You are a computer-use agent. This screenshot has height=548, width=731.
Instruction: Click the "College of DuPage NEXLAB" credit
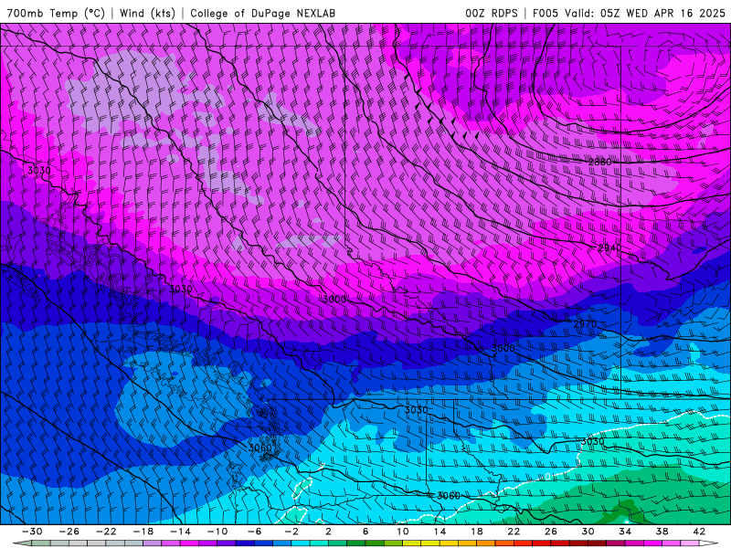pyautogui.click(x=262, y=13)
